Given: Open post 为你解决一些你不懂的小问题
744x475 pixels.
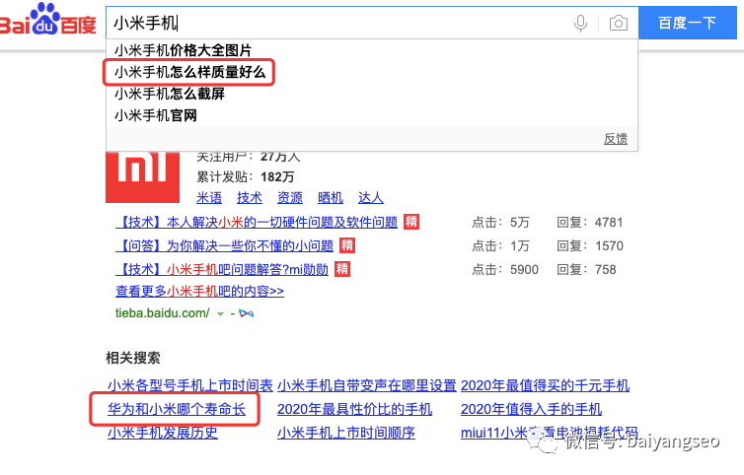Looking at the screenshot, I should pos(225,245).
